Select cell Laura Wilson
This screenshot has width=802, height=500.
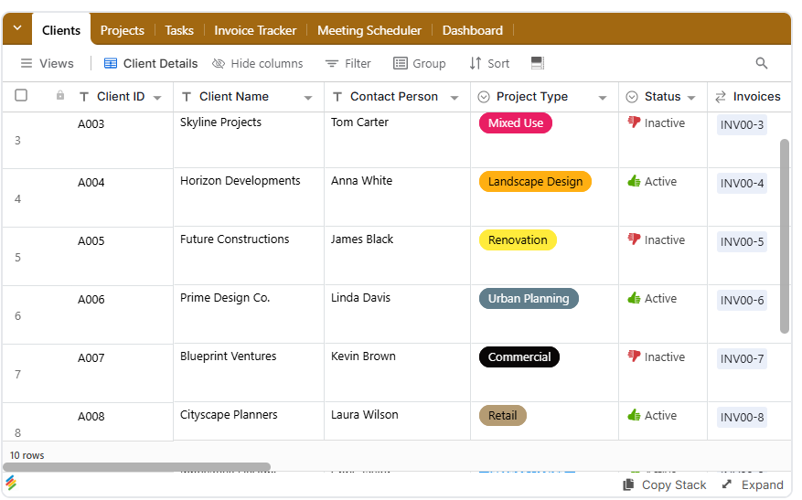pos(397,421)
